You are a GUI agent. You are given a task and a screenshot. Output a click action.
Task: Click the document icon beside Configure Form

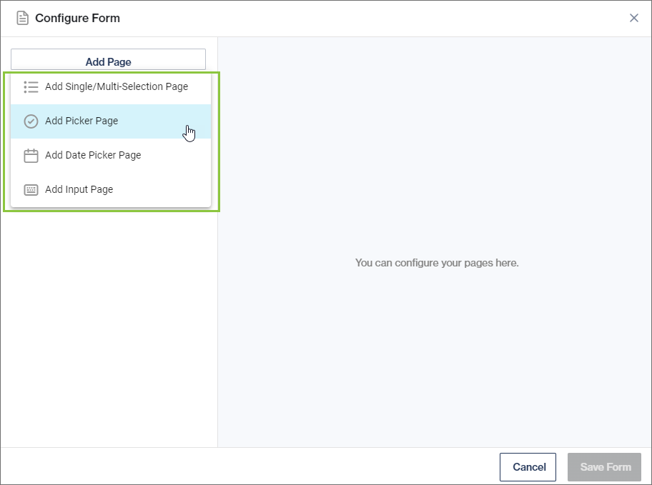[x=23, y=18]
